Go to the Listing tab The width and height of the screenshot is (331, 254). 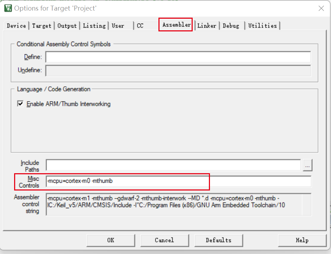[x=94, y=26]
